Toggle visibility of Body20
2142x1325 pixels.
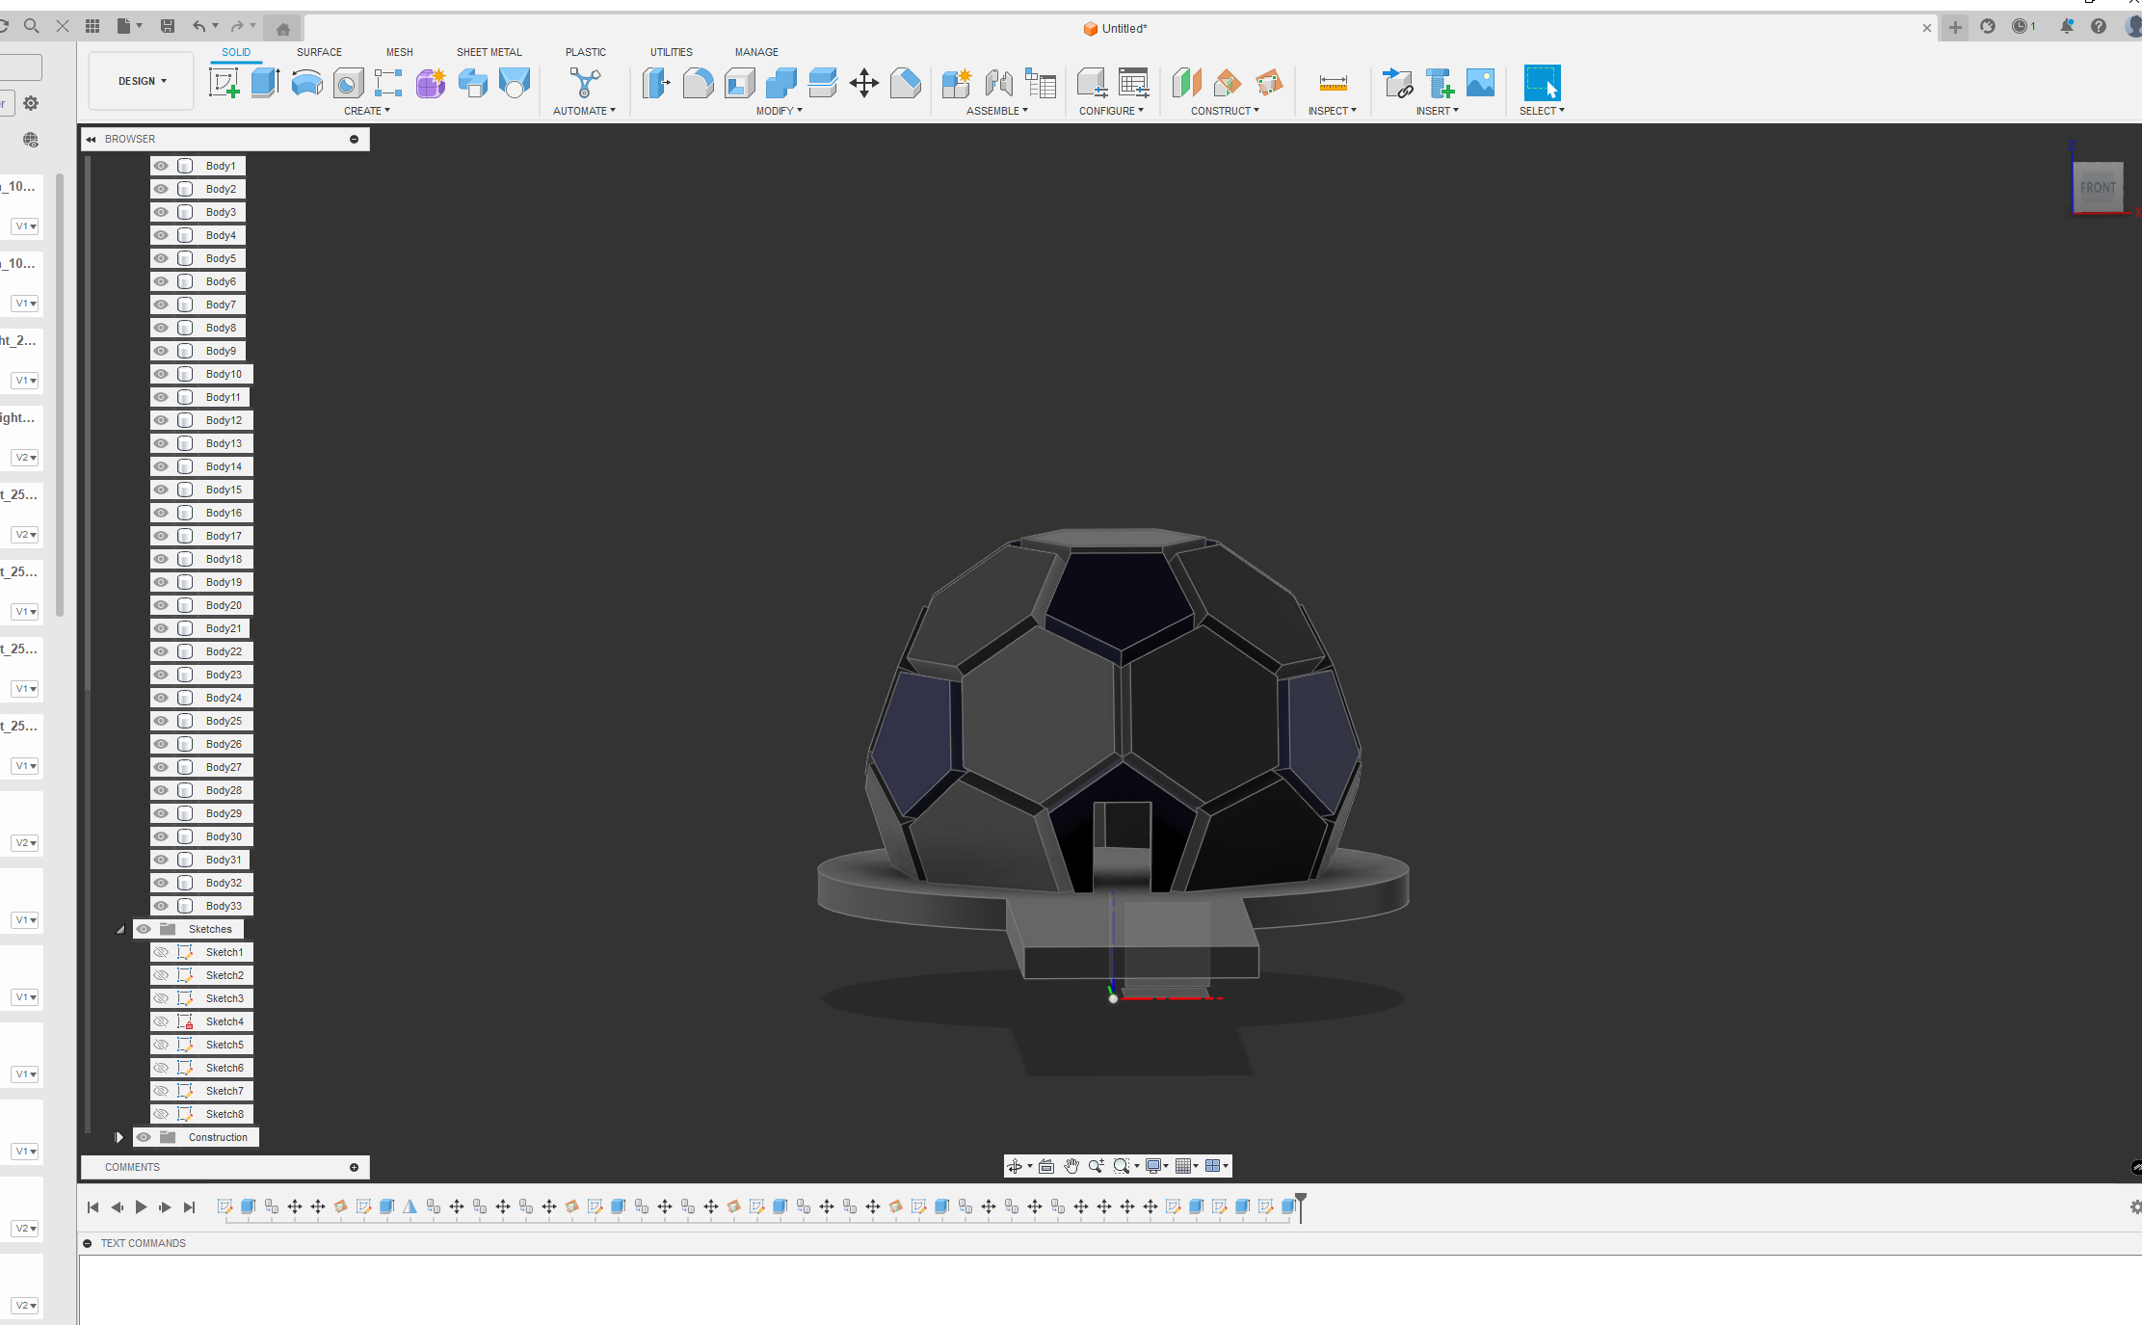coord(161,605)
